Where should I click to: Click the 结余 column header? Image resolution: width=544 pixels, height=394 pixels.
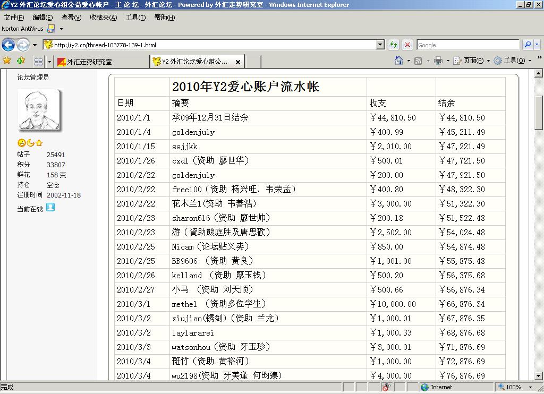click(x=446, y=103)
